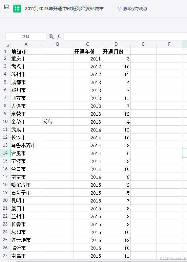The width and height of the screenshot is (187, 262).
Task: Click month value 11 in 南昌市 row
Action: click(x=116, y=256)
